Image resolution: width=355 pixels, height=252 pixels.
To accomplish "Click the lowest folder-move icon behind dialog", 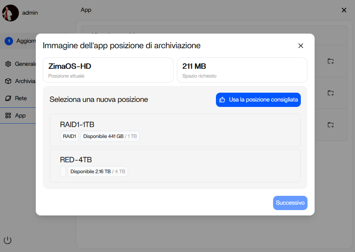I will click(x=331, y=125).
